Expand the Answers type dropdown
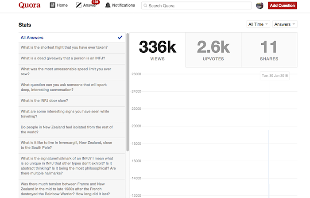Screen dimensions: 310x198 pos(284,24)
